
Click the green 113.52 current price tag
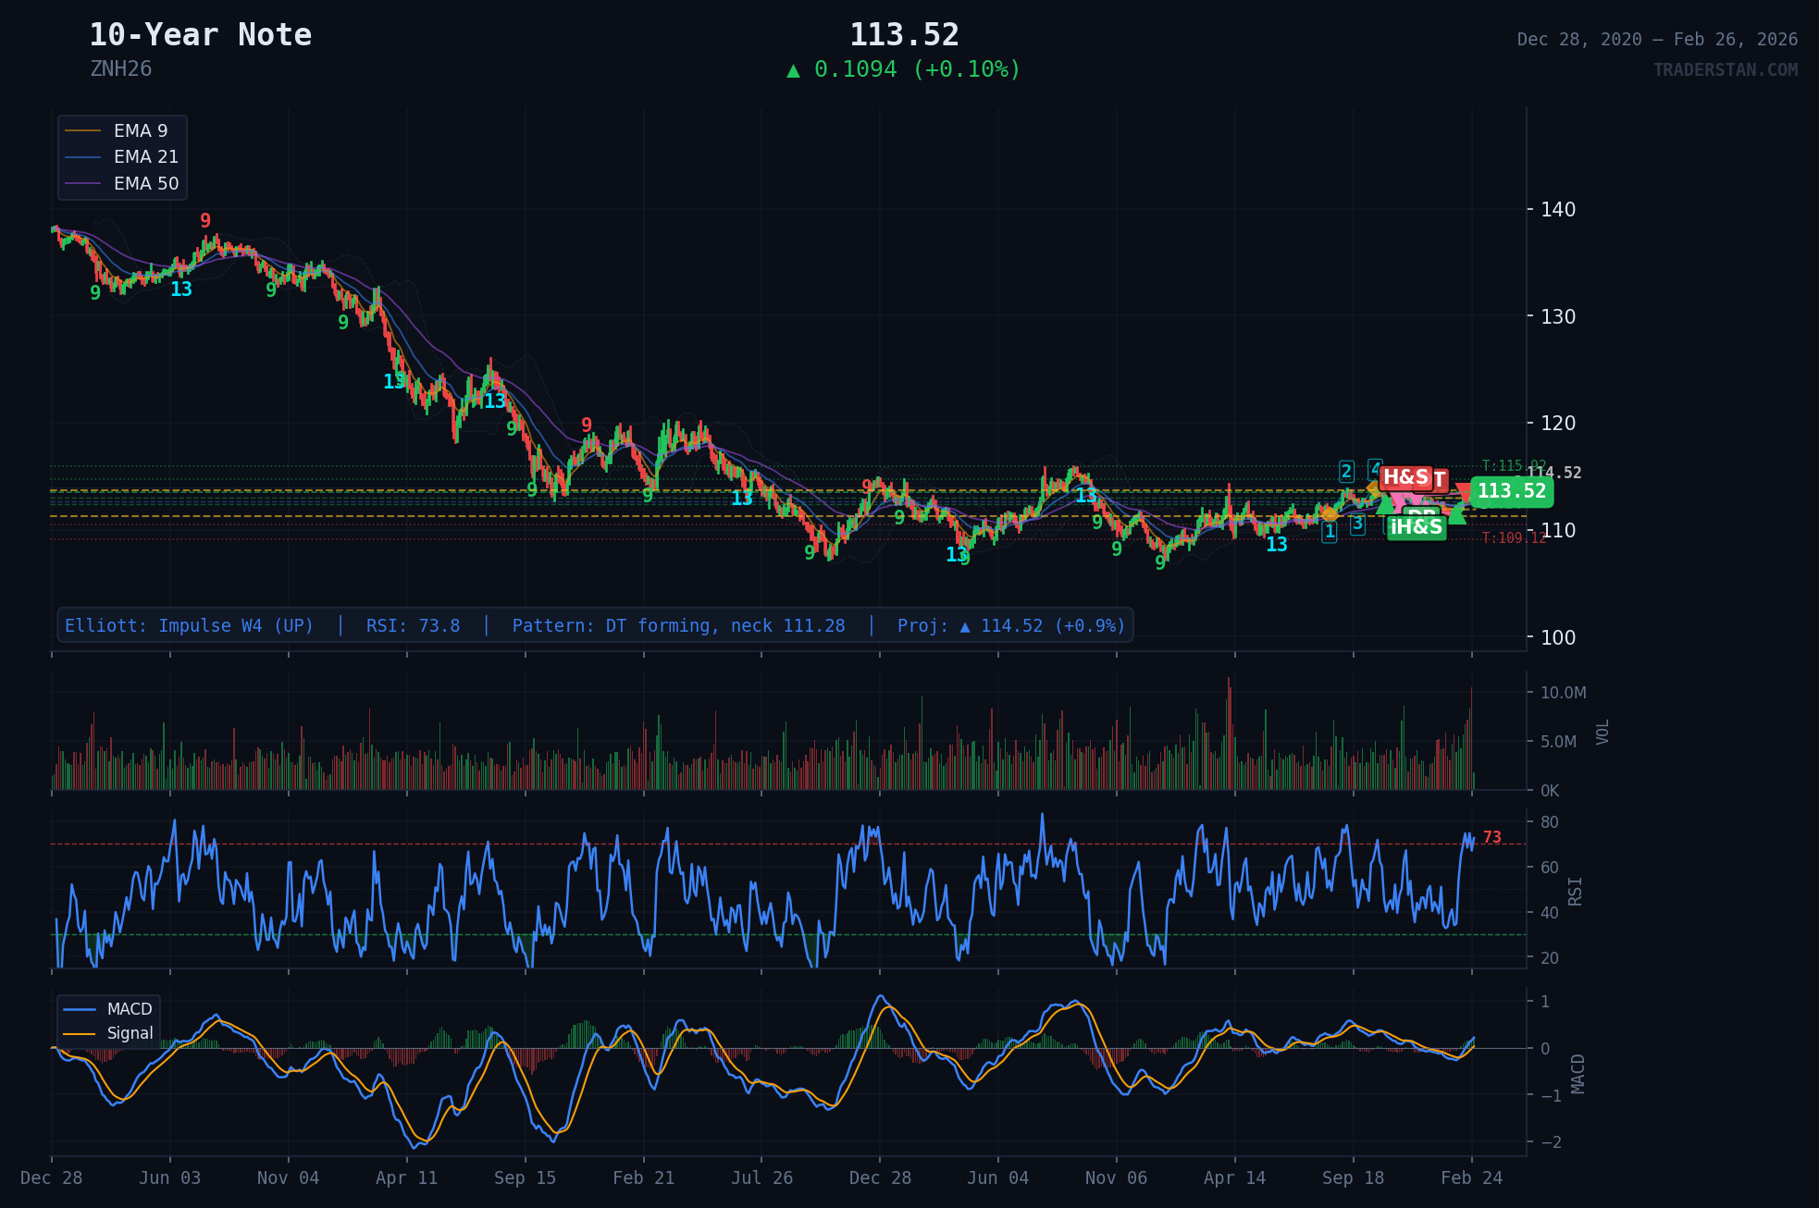(x=1511, y=491)
